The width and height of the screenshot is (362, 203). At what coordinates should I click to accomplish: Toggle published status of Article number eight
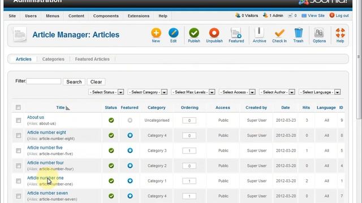click(111, 135)
